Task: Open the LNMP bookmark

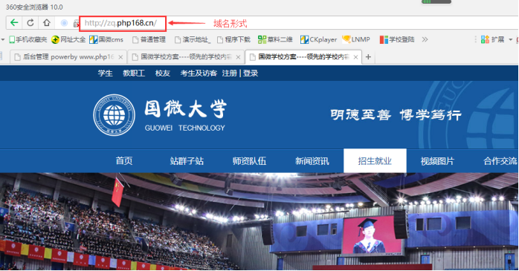Action: coord(356,39)
